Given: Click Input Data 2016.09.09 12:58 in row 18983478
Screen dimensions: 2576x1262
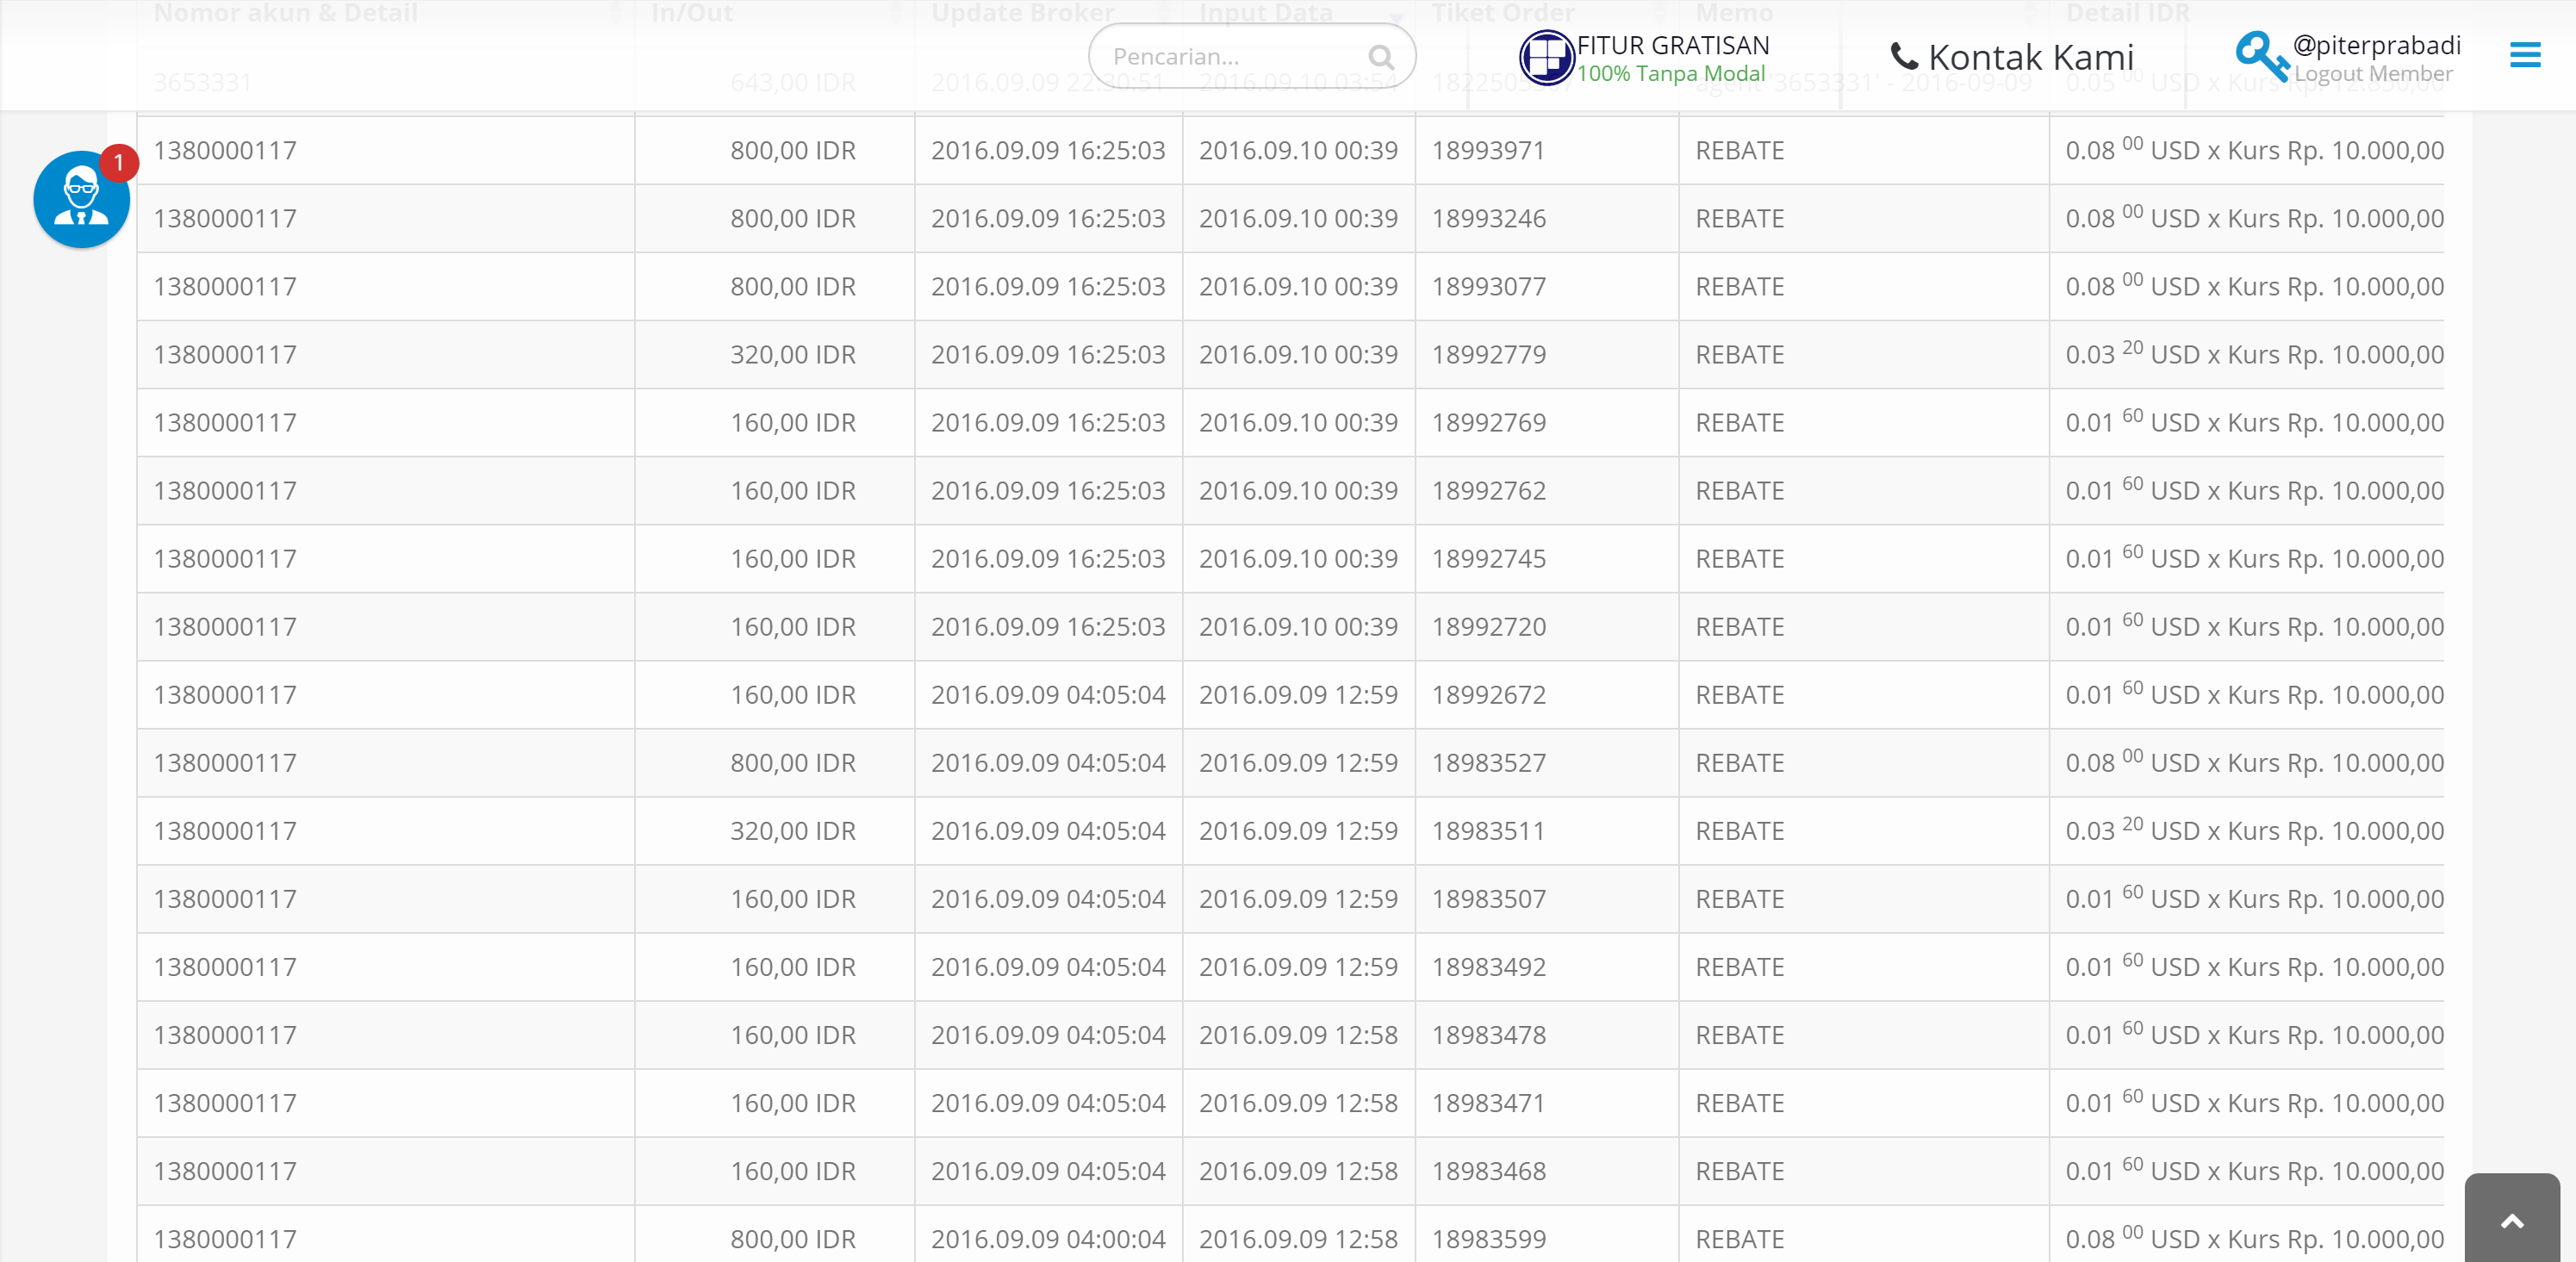Looking at the screenshot, I should (1298, 1034).
